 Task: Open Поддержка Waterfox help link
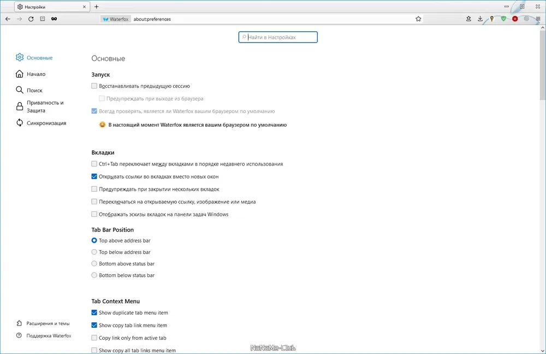pos(44,335)
